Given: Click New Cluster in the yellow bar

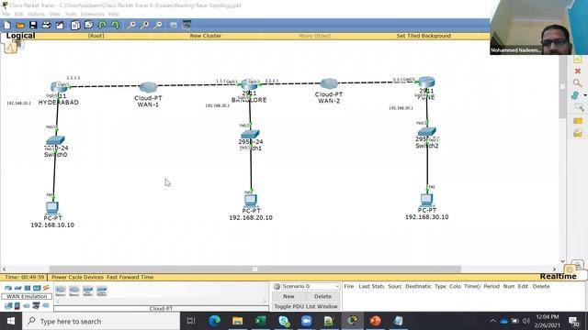Looking at the screenshot, I should pyautogui.click(x=205, y=36).
